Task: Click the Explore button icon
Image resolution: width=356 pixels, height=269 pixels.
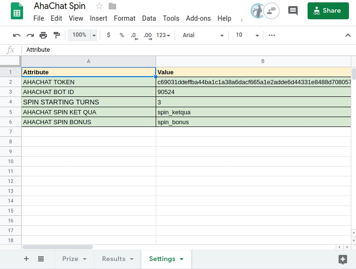Action: [x=343, y=259]
